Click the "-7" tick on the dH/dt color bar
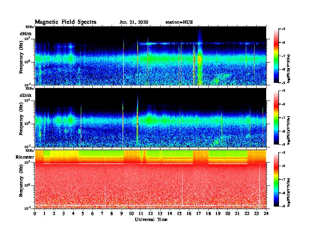317x245 pixels. [283, 56]
